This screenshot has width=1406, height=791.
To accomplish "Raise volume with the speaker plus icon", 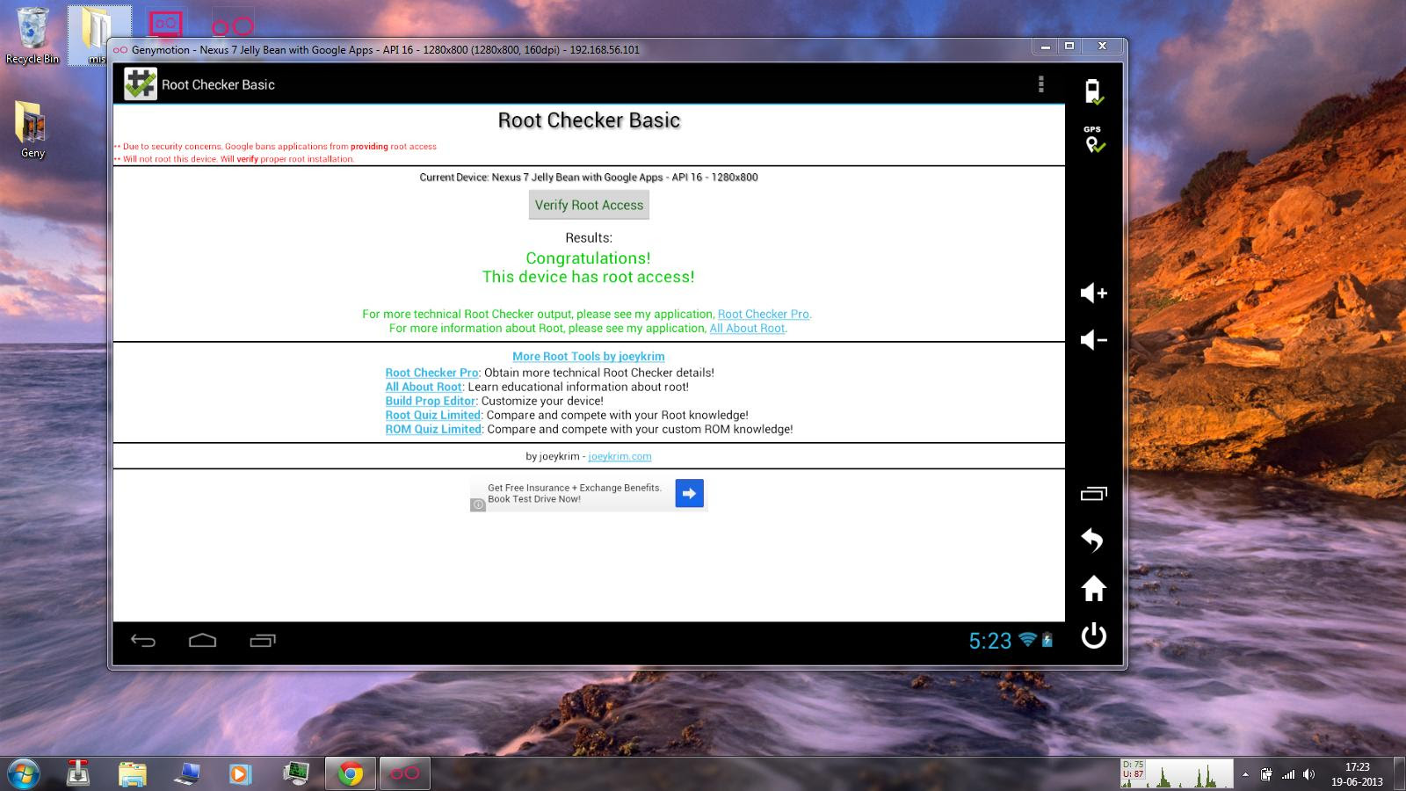I will coord(1093,293).
